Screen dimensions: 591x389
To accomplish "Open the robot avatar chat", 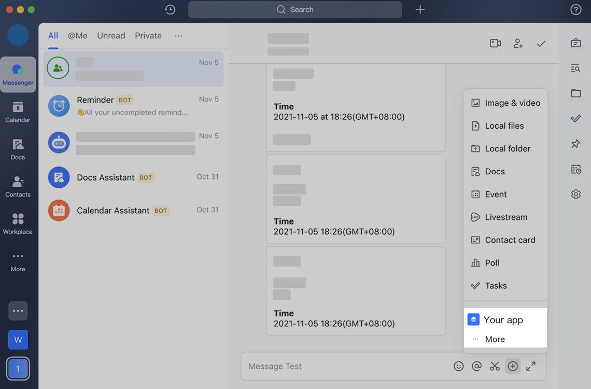I will (x=133, y=143).
